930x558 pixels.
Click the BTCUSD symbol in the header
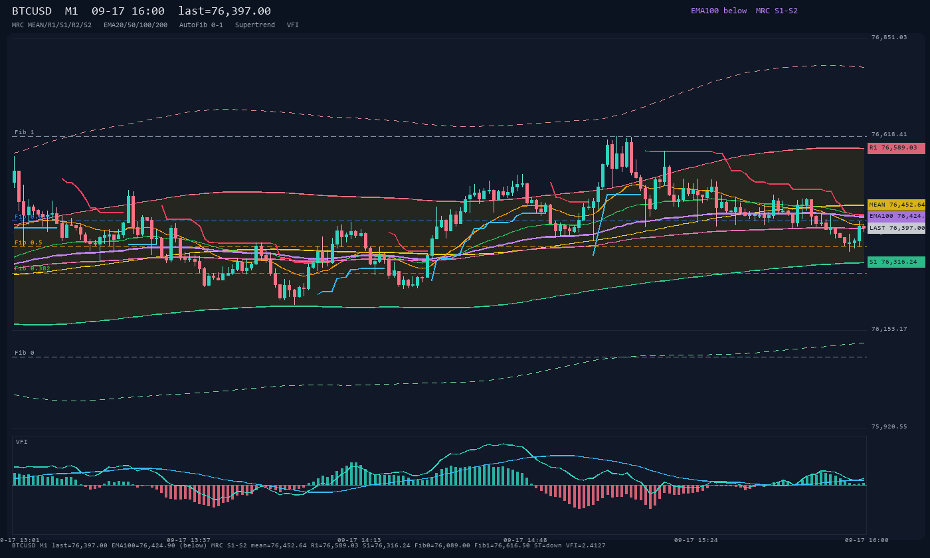(32, 11)
